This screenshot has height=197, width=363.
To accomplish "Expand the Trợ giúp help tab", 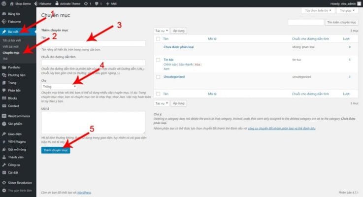I will click(x=347, y=11).
